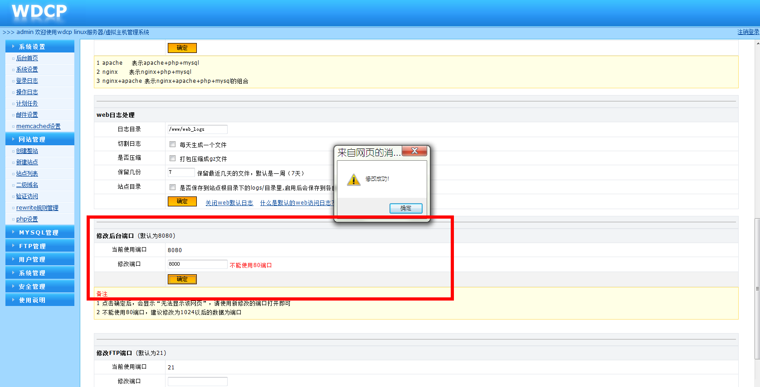
Task: Open the 计划任务 sidebar link
Action: 27,103
